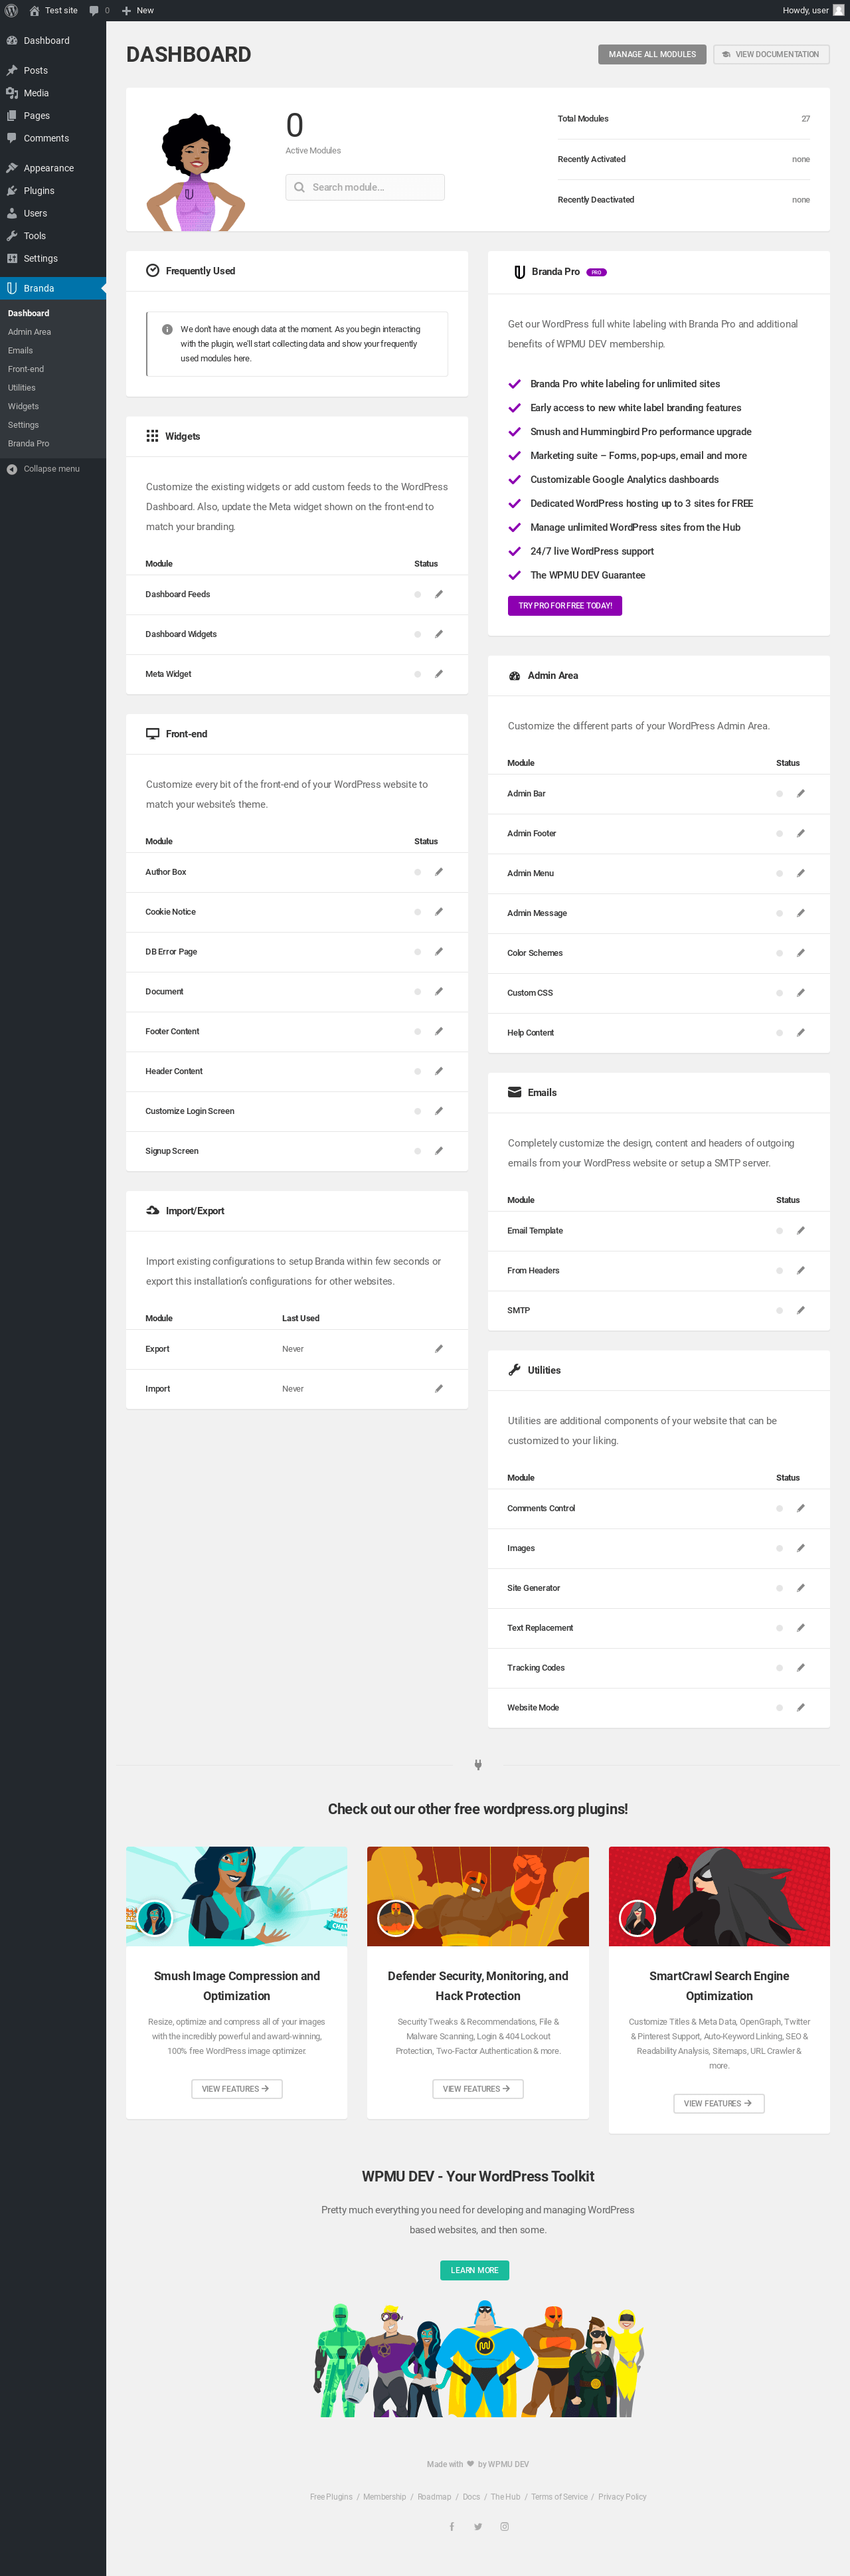Click the pencil icon for Dashboard Feeds

(438, 594)
